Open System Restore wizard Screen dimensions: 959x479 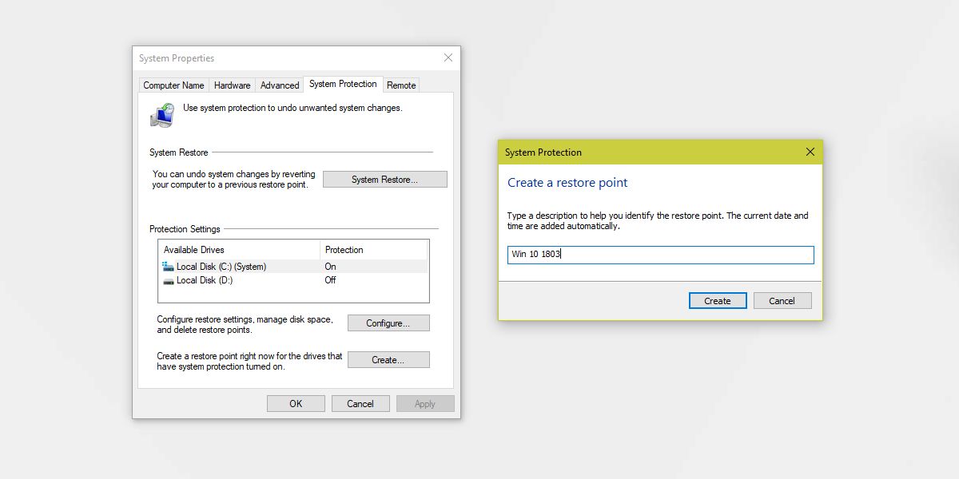pos(384,179)
